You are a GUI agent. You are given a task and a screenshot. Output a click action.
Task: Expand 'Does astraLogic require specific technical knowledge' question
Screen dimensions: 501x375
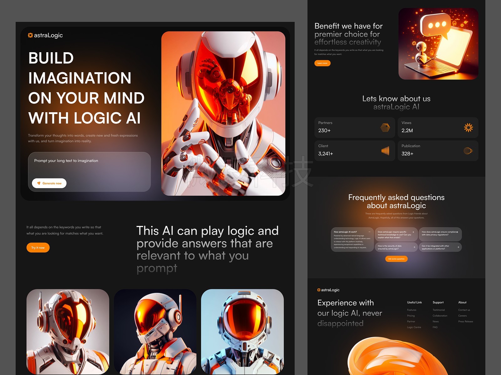point(413,232)
